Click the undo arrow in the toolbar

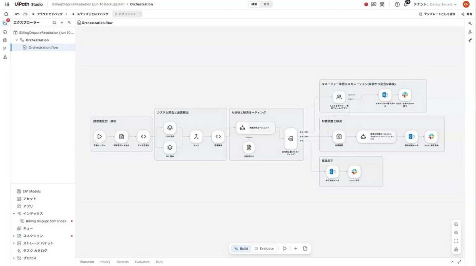17,14
